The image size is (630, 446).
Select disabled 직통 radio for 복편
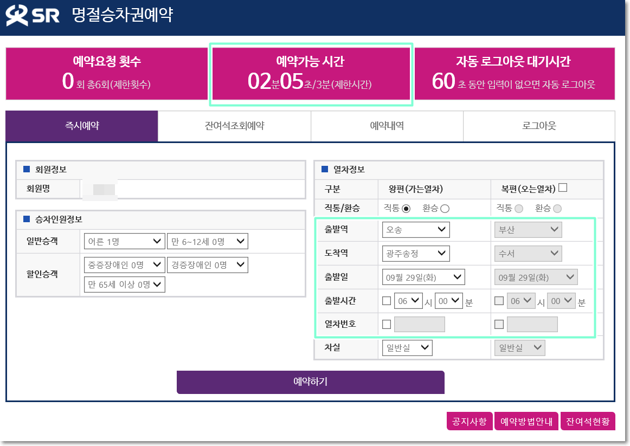519,208
